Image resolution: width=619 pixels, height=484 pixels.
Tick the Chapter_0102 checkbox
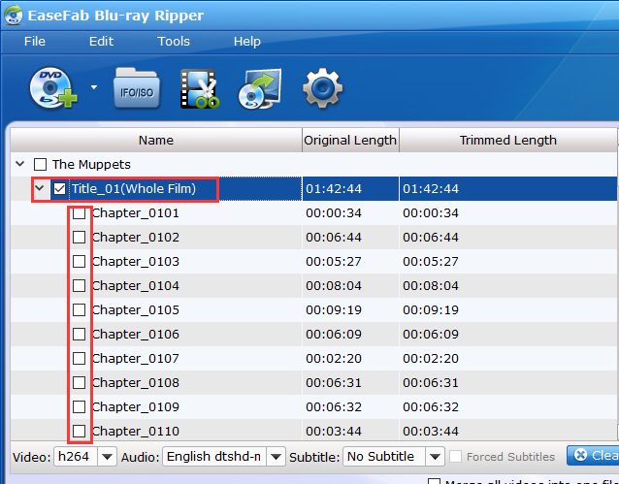coord(79,238)
